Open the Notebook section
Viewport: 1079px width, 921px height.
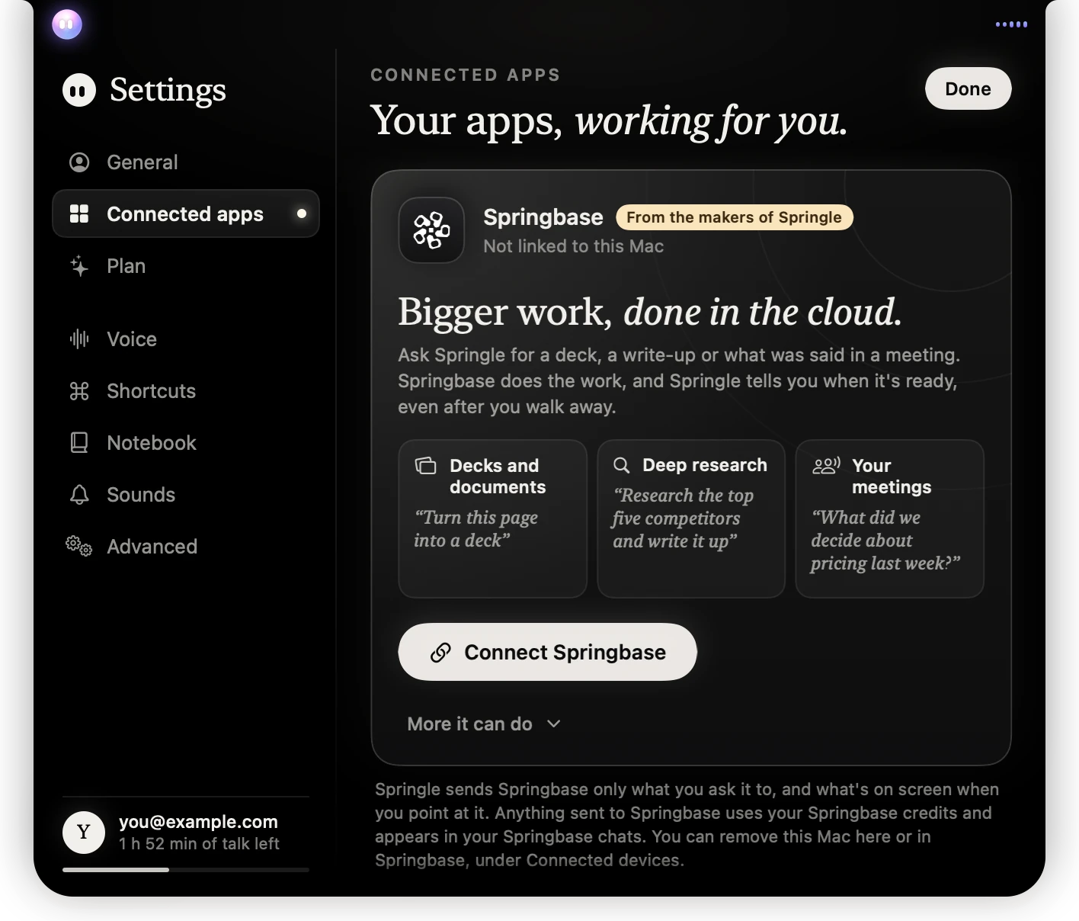coord(186,443)
